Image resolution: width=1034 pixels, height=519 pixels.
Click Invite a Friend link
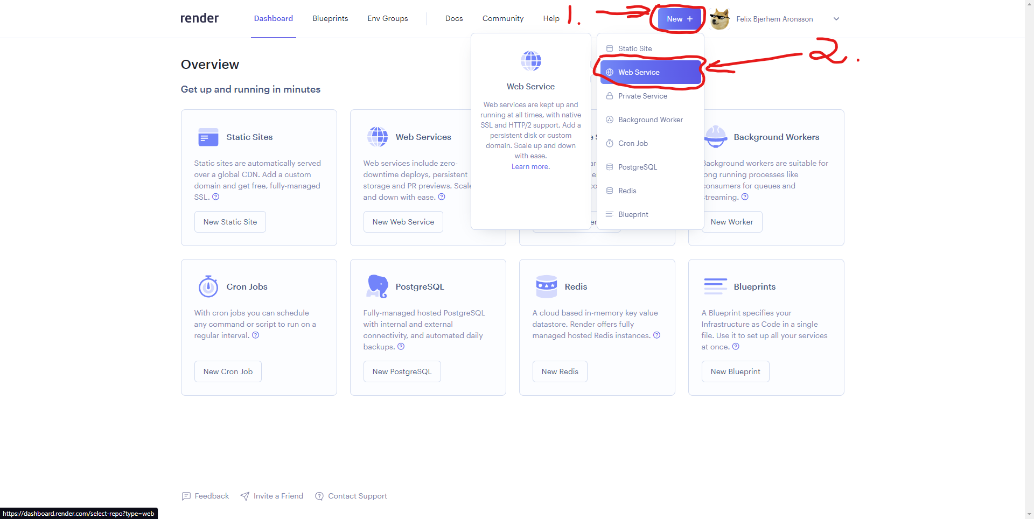272,496
